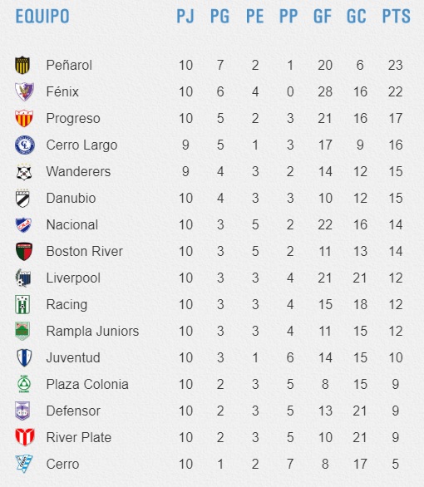Click the Cerro Largo round badge

(x=25, y=145)
